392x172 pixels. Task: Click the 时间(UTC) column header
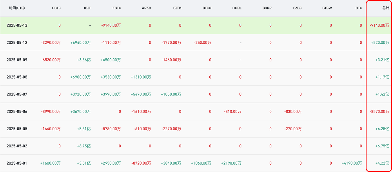pos(17,8)
